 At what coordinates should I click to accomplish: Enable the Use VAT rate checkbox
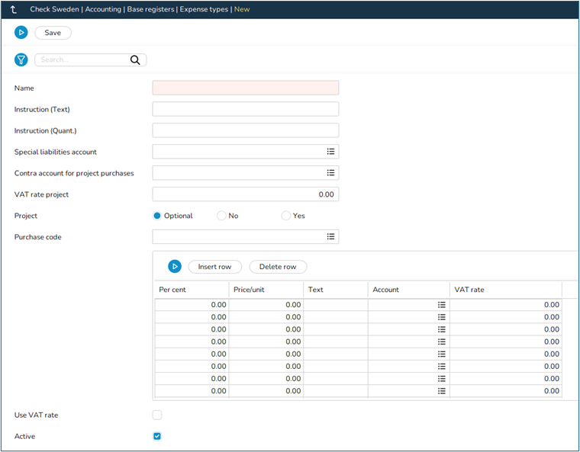157,415
